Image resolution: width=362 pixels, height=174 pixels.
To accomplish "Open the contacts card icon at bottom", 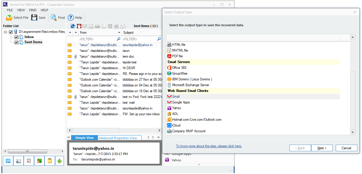I will pyautogui.click(x=18, y=161).
